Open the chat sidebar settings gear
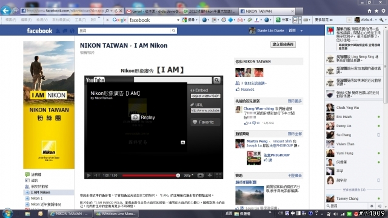Screen dimensions: 388x218 [x=372, y=206]
